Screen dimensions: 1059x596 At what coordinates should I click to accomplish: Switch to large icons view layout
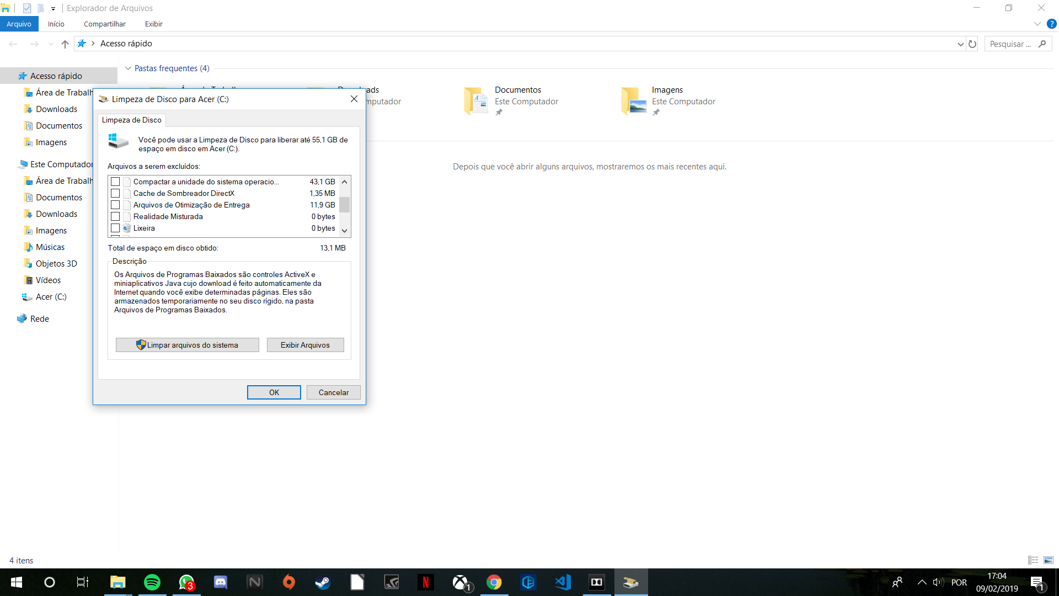(x=1049, y=560)
